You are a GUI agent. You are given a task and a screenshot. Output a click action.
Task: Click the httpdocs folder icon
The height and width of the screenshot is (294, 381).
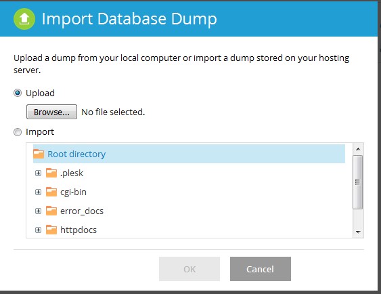click(51, 230)
